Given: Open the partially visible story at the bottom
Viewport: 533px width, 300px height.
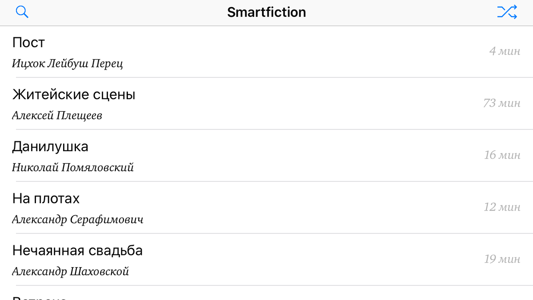Looking at the screenshot, I should click(266, 293).
